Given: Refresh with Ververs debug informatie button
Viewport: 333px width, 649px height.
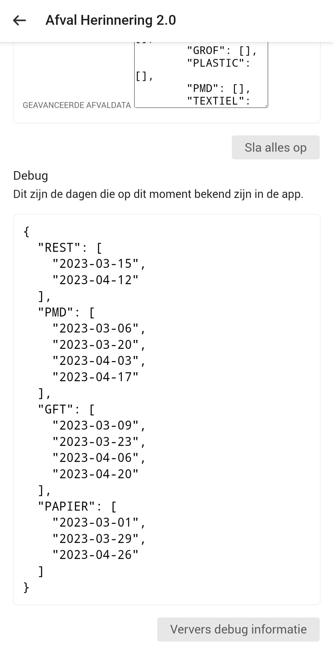Looking at the screenshot, I should (x=238, y=629).
